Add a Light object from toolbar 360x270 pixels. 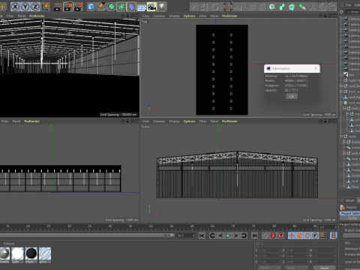point(162,7)
